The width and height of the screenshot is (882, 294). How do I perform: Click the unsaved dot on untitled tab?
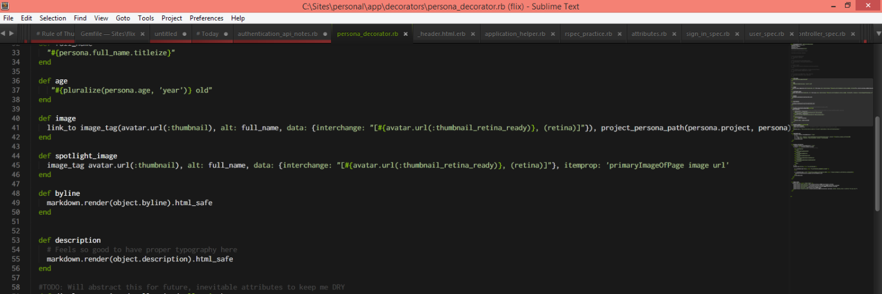click(x=185, y=34)
